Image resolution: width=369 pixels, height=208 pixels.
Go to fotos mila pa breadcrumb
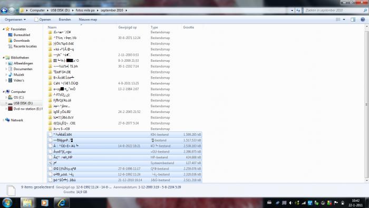[x=85, y=11]
